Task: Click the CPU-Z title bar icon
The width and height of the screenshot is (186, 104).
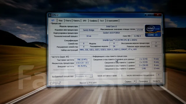Action: click(50, 15)
